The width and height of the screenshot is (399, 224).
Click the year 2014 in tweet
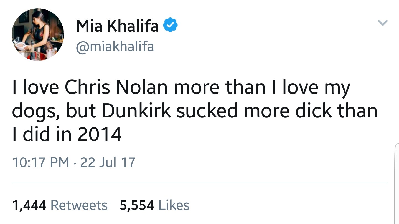point(99,135)
